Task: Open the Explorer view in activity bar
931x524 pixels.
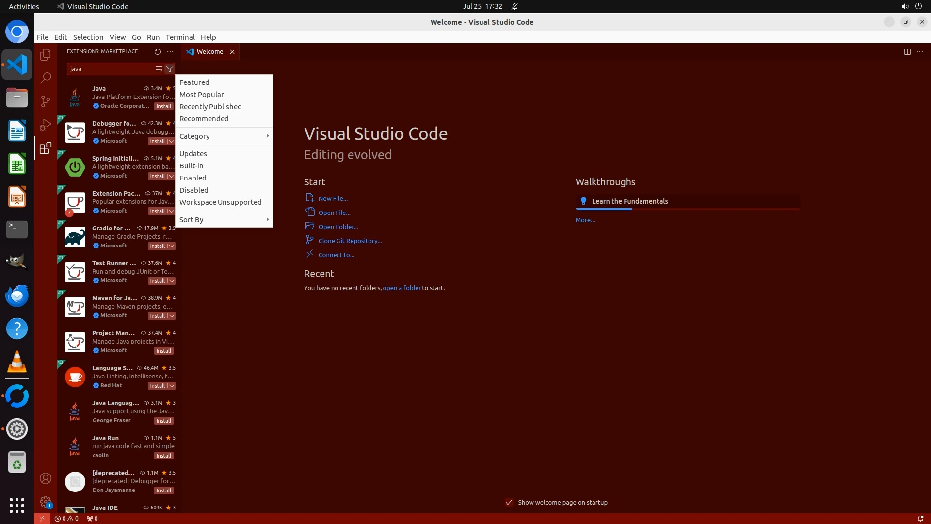Action: tap(46, 55)
